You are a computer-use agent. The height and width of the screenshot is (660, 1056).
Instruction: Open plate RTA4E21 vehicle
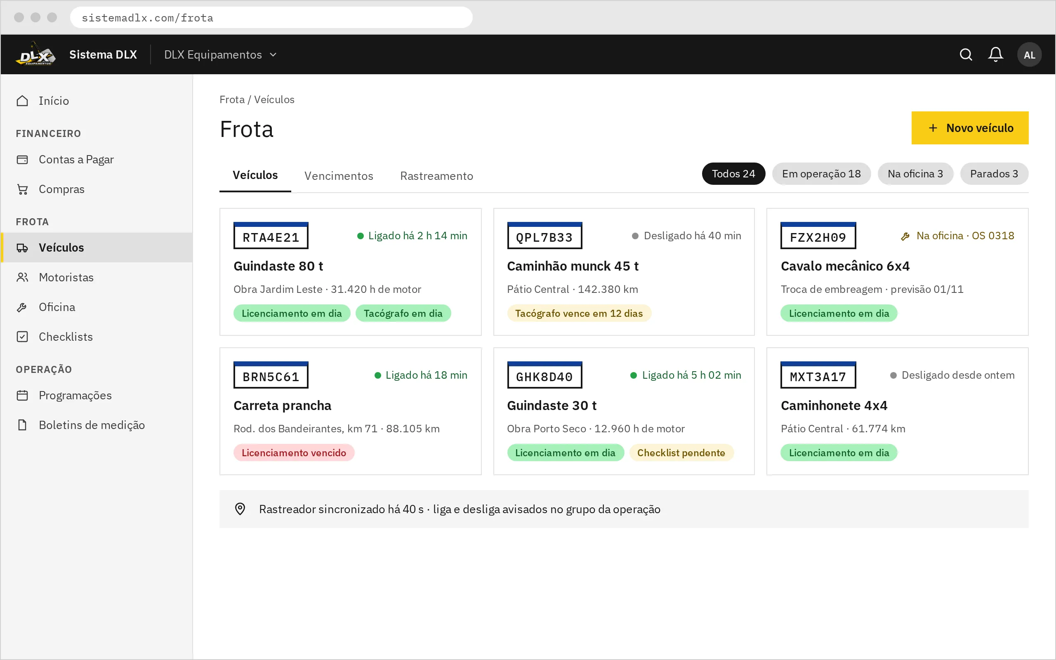pyautogui.click(x=271, y=236)
